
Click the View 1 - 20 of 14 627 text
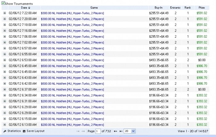193,131
